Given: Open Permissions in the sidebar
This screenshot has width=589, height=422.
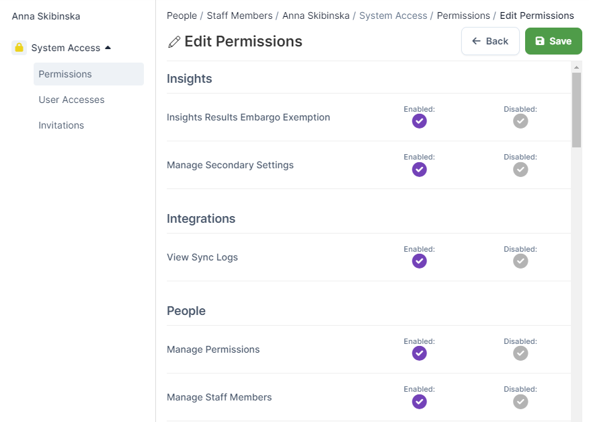Looking at the screenshot, I should point(65,74).
